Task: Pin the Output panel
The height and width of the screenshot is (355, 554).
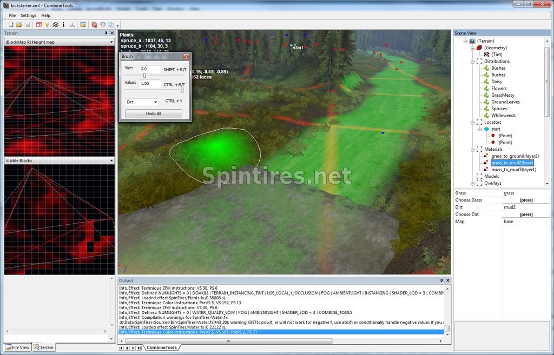Action: tap(441, 280)
